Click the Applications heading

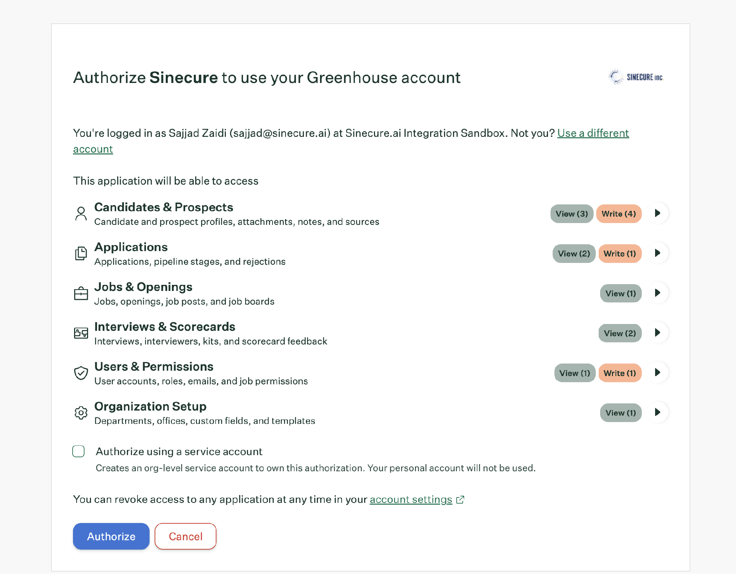[131, 247]
